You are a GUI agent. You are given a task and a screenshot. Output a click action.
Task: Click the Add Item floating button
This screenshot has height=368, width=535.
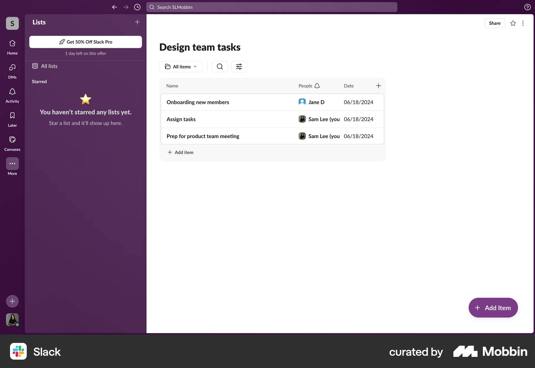click(x=493, y=308)
